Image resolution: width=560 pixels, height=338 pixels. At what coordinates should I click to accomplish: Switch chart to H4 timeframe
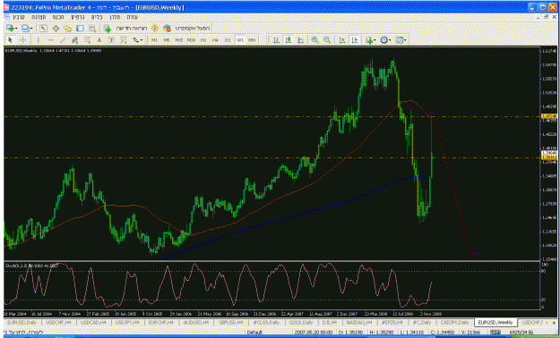[x=215, y=40]
